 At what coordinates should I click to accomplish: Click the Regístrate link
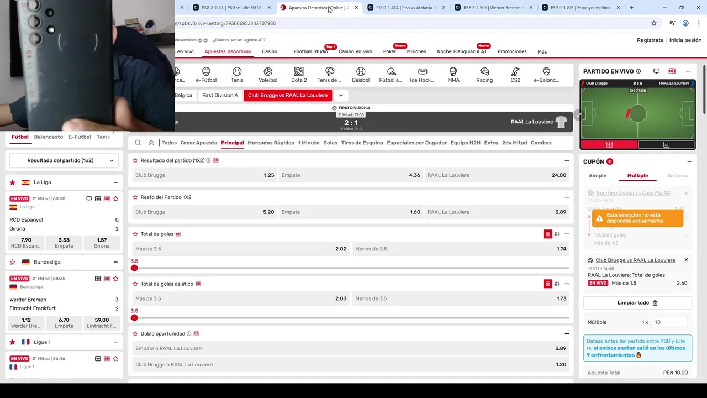click(650, 40)
